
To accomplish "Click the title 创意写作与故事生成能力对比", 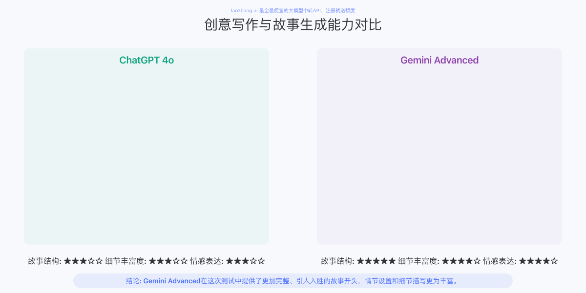I will click(293, 25).
